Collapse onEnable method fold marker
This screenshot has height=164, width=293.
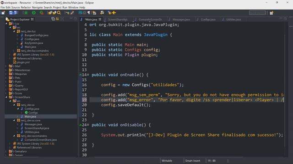(88, 75)
